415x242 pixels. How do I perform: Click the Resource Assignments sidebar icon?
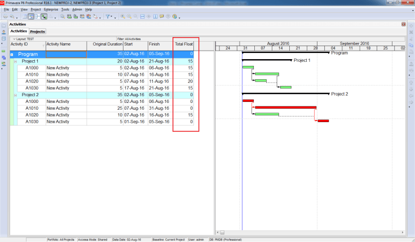click(x=4, y=64)
